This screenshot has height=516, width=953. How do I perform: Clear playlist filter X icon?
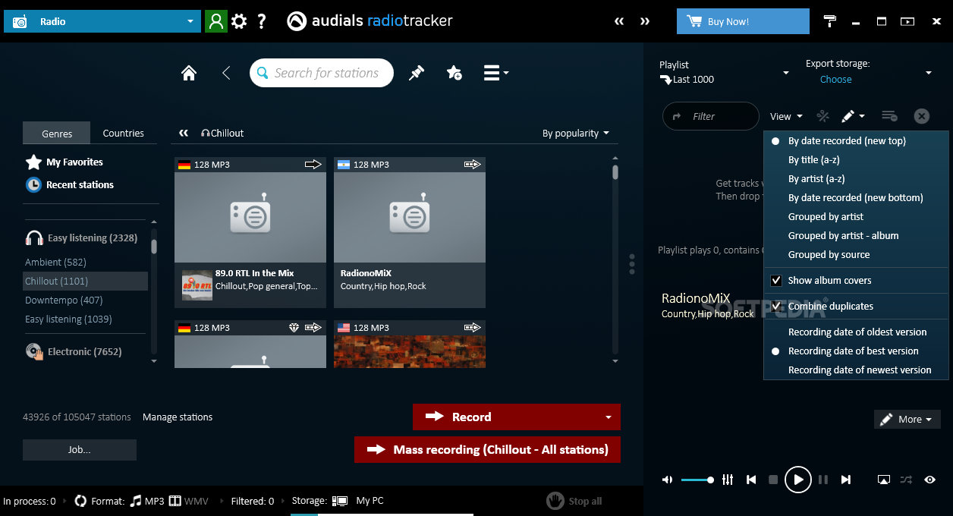pyautogui.click(x=921, y=116)
